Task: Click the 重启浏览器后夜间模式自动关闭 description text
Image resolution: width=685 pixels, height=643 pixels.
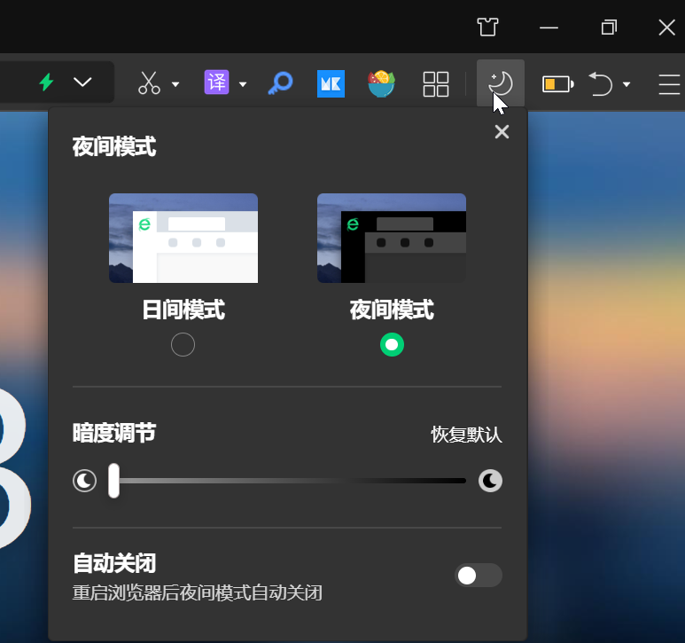Action: coord(198,592)
